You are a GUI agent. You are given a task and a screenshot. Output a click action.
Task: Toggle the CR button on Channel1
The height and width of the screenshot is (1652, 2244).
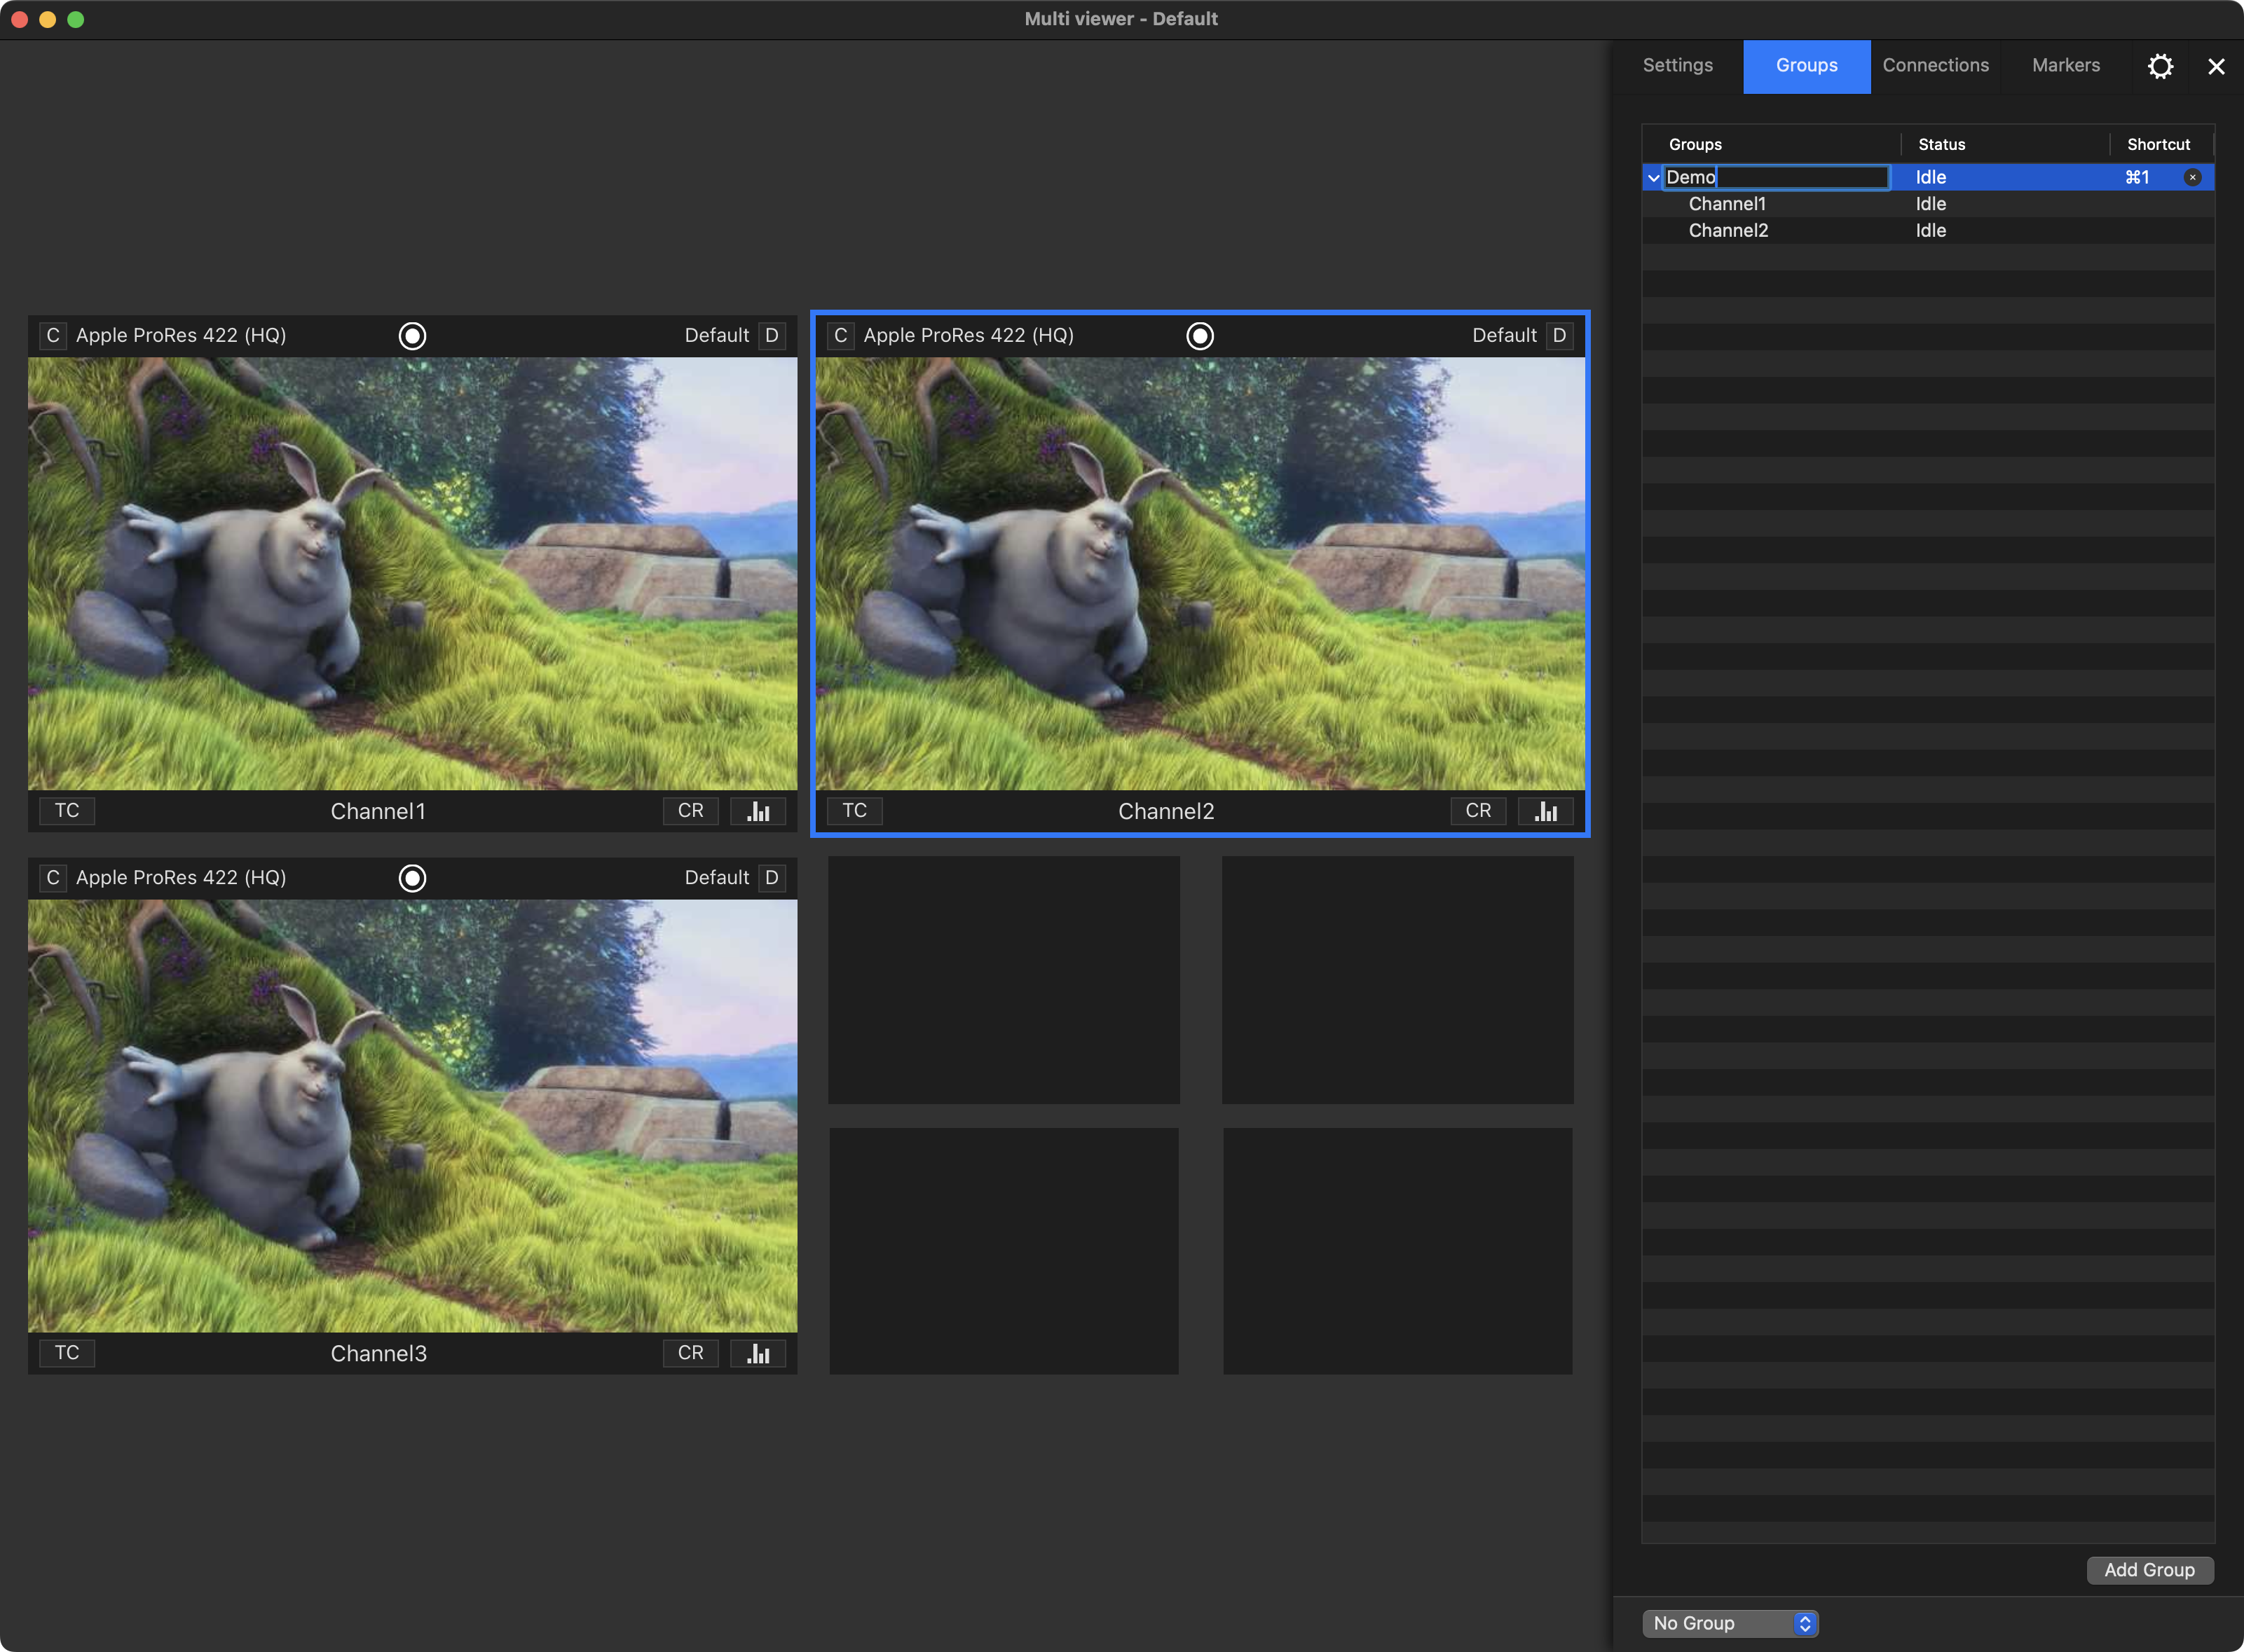pos(690,811)
